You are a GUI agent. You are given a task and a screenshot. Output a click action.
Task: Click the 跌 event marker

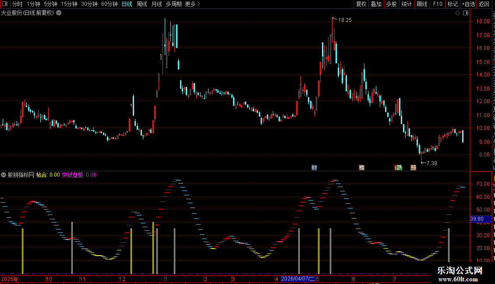399,167
